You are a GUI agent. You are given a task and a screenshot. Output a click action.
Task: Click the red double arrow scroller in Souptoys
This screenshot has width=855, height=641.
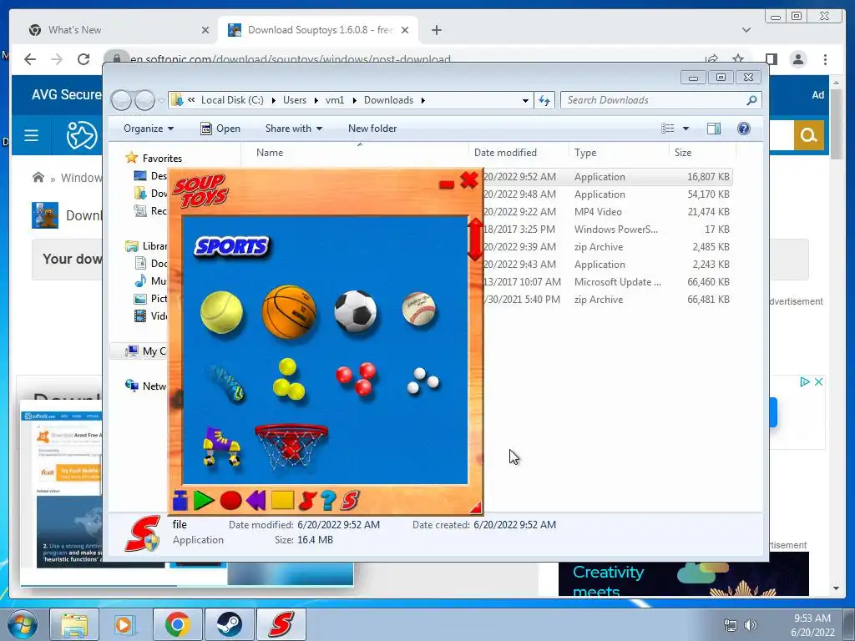pos(475,240)
